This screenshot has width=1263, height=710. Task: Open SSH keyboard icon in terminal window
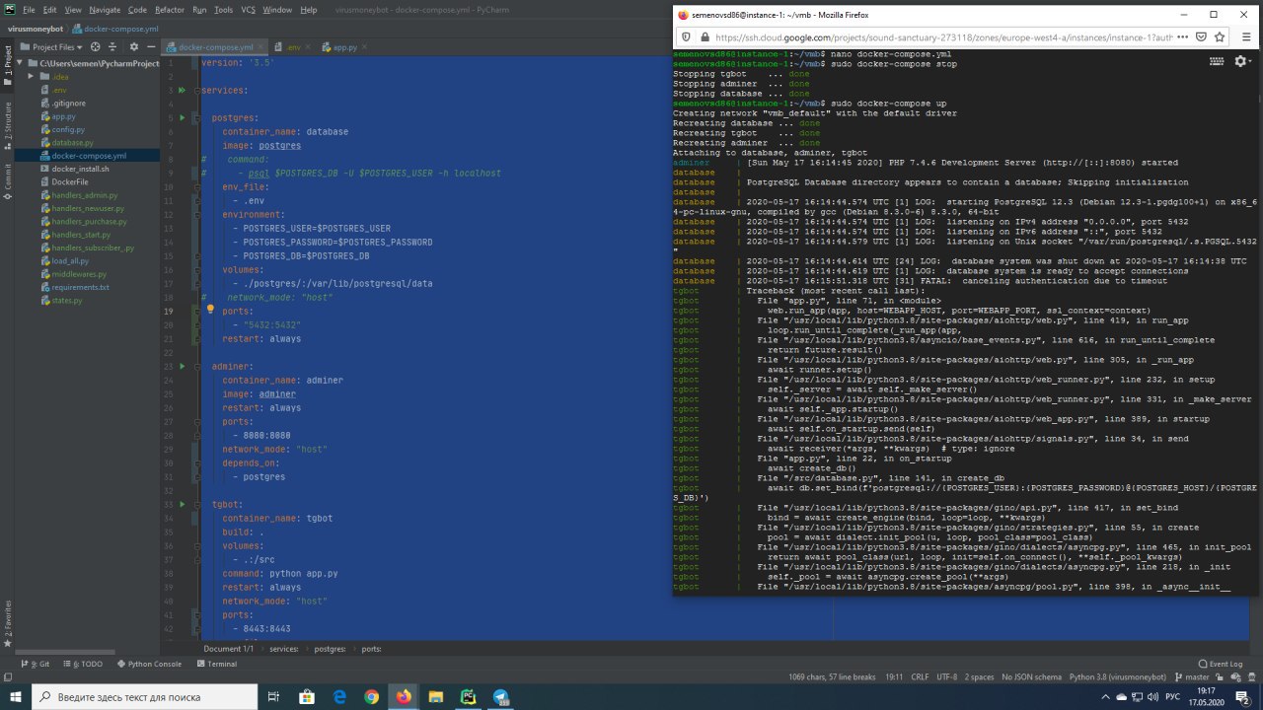(x=1217, y=60)
